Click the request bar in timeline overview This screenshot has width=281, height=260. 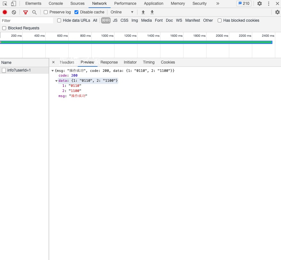[136, 42]
